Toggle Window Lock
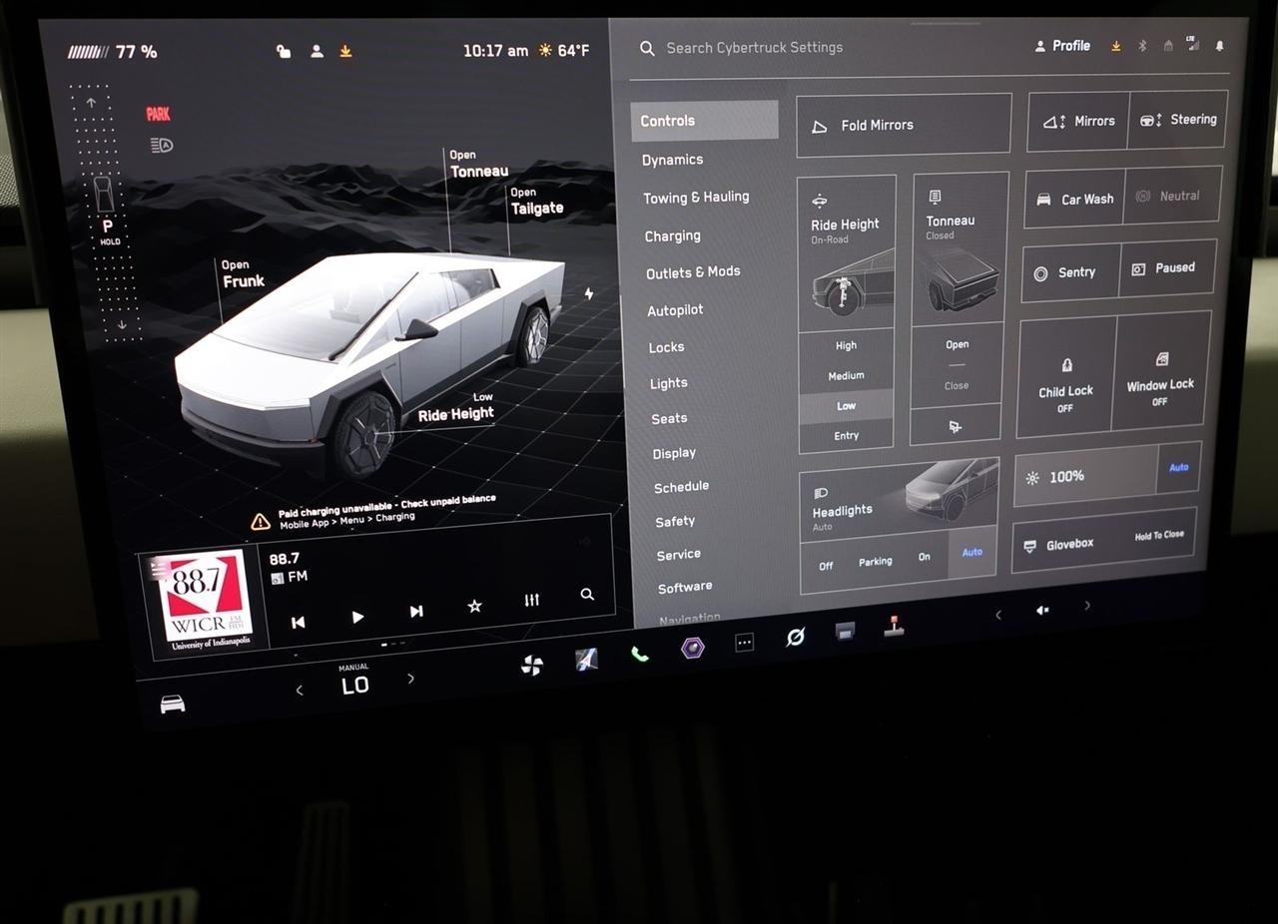The image size is (1278, 924). [x=1160, y=373]
